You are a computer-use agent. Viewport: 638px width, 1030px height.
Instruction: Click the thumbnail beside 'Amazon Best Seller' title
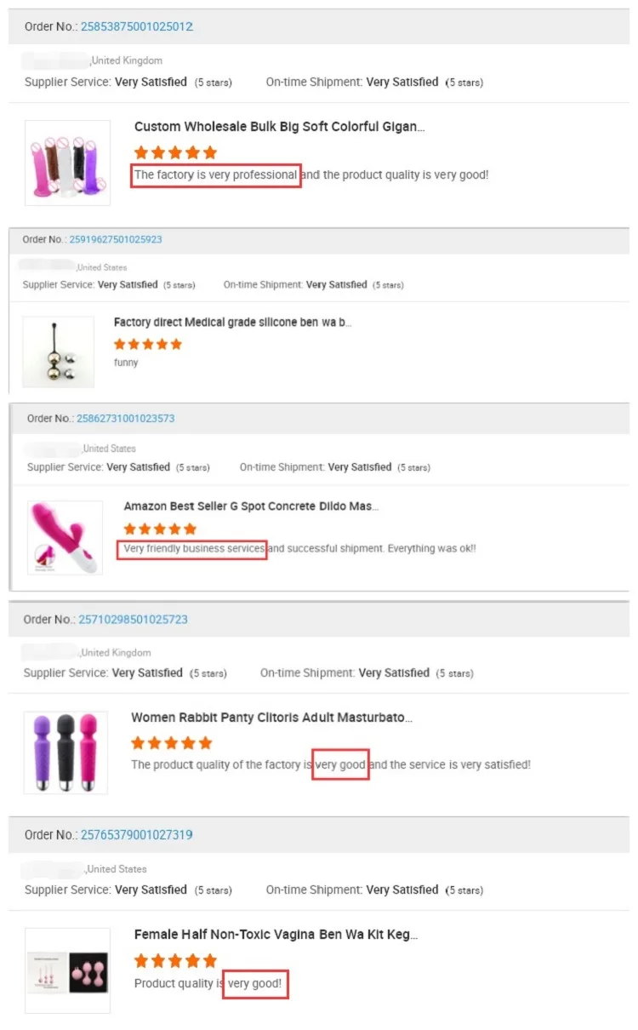(65, 537)
